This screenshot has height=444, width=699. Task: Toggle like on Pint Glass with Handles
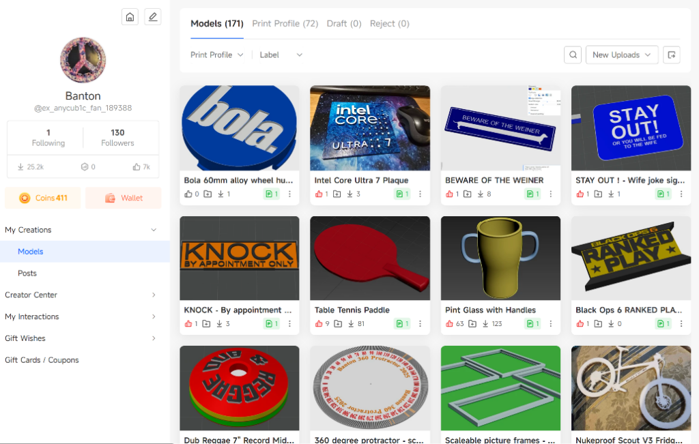tap(449, 324)
